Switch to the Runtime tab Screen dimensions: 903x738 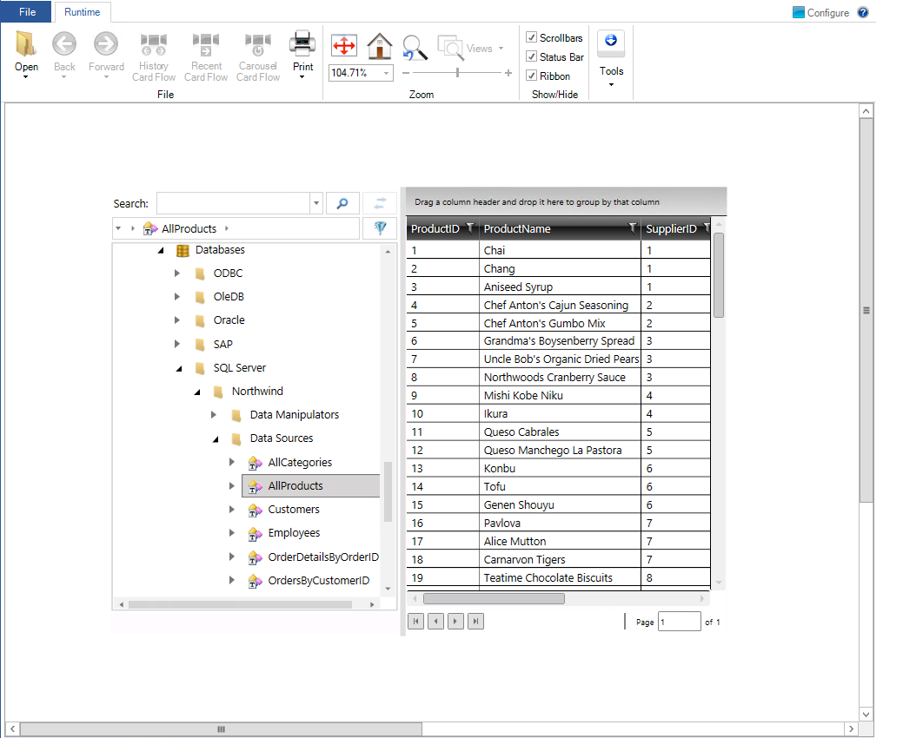click(82, 12)
